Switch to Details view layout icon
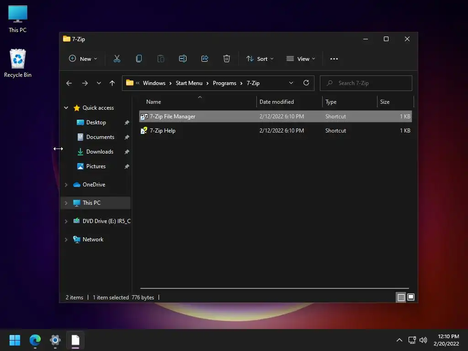 click(401, 297)
